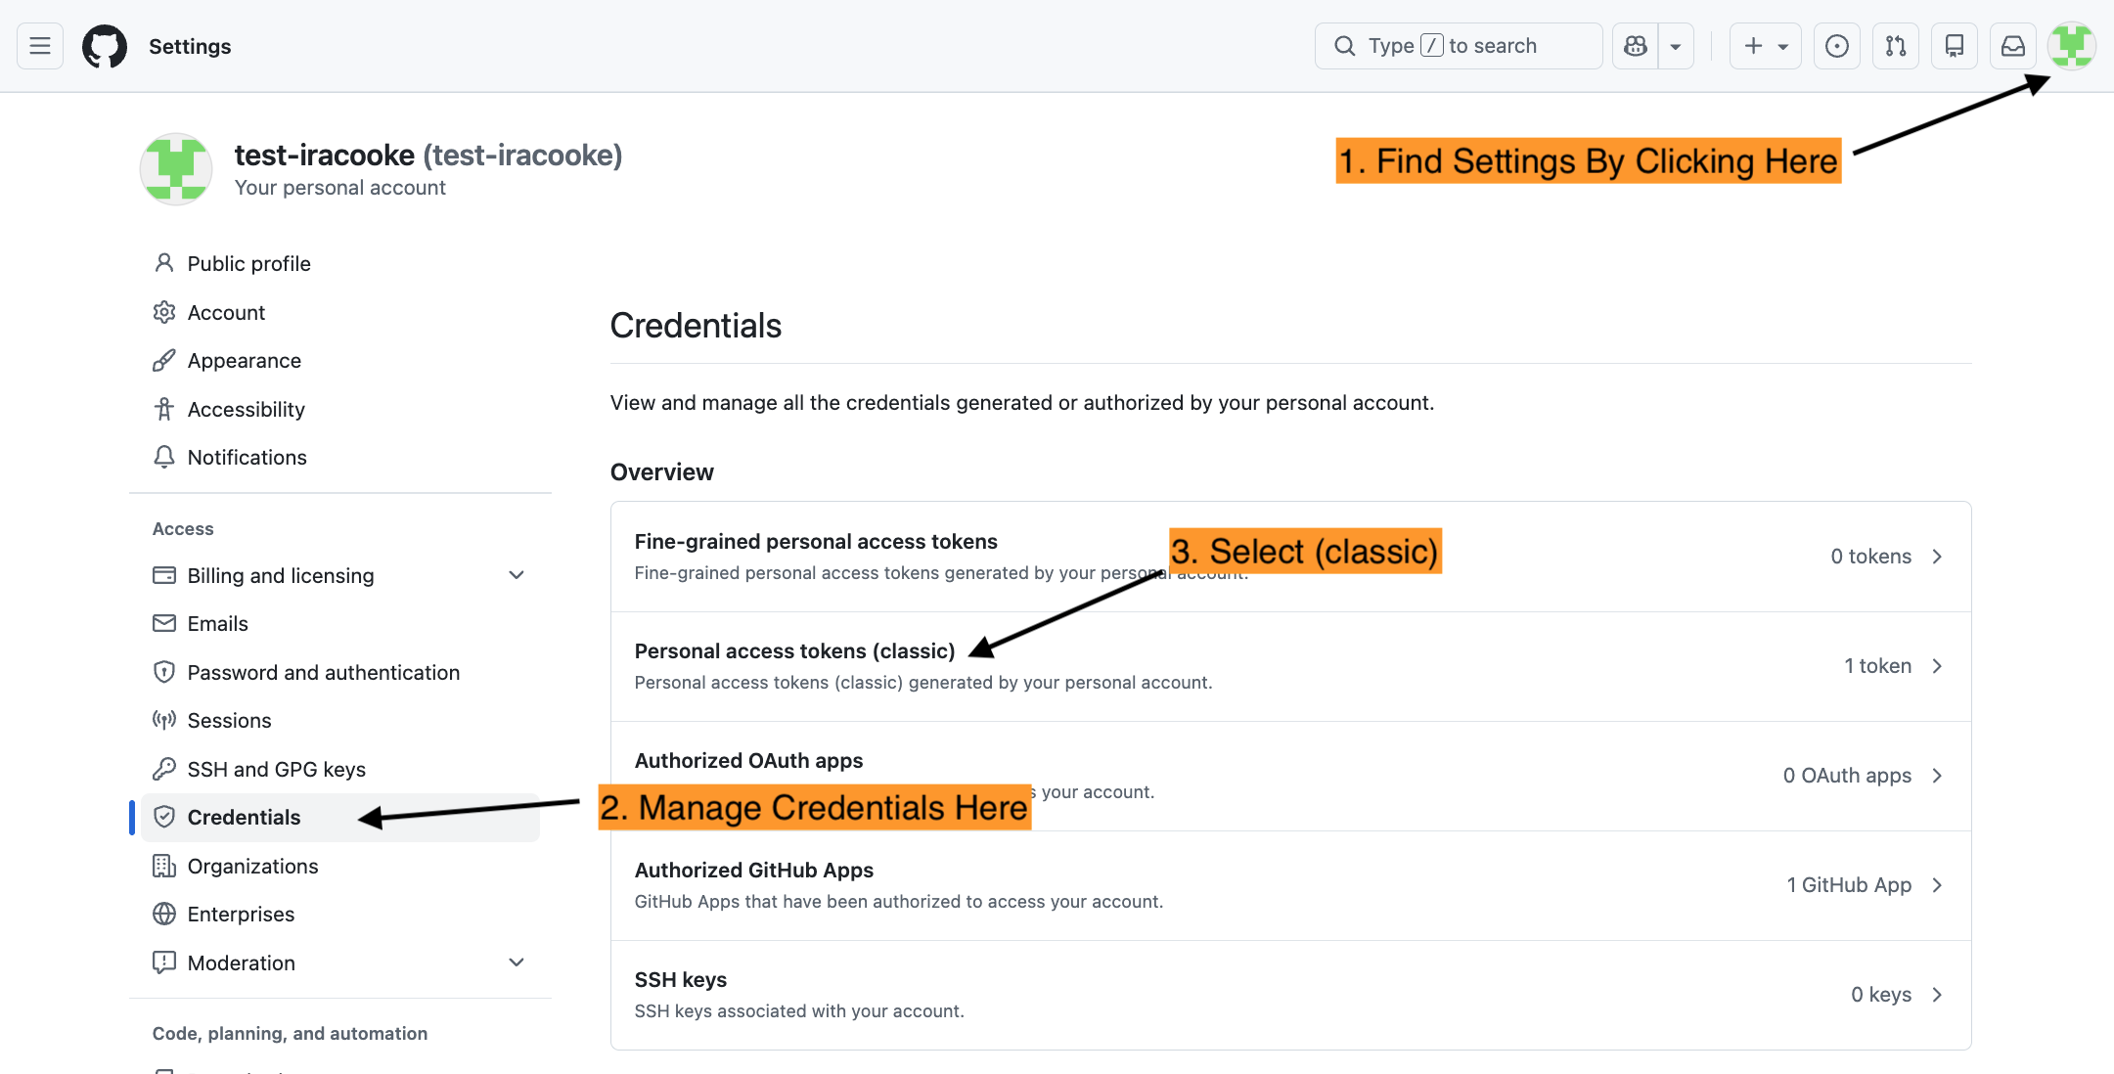This screenshot has height=1074, width=2114.
Task: Go to GitHub homepage via Octocat logo
Action: pos(105,46)
